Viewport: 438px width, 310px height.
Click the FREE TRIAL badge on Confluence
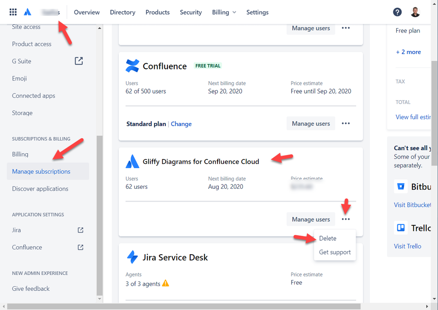click(x=208, y=66)
